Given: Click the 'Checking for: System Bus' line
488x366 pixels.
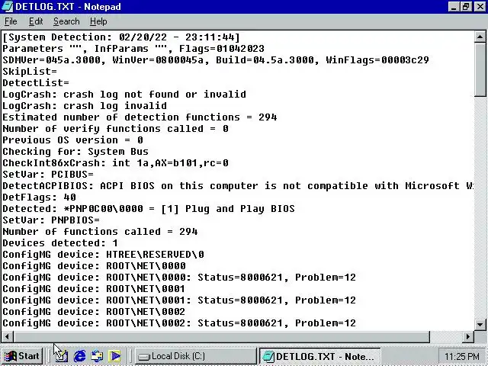Looking at the screenshot, I should pyautogui.click(x=75, y=152).
